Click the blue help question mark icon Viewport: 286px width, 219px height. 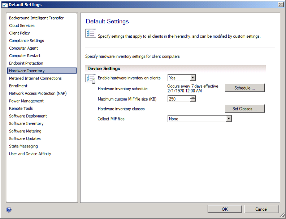9,210
